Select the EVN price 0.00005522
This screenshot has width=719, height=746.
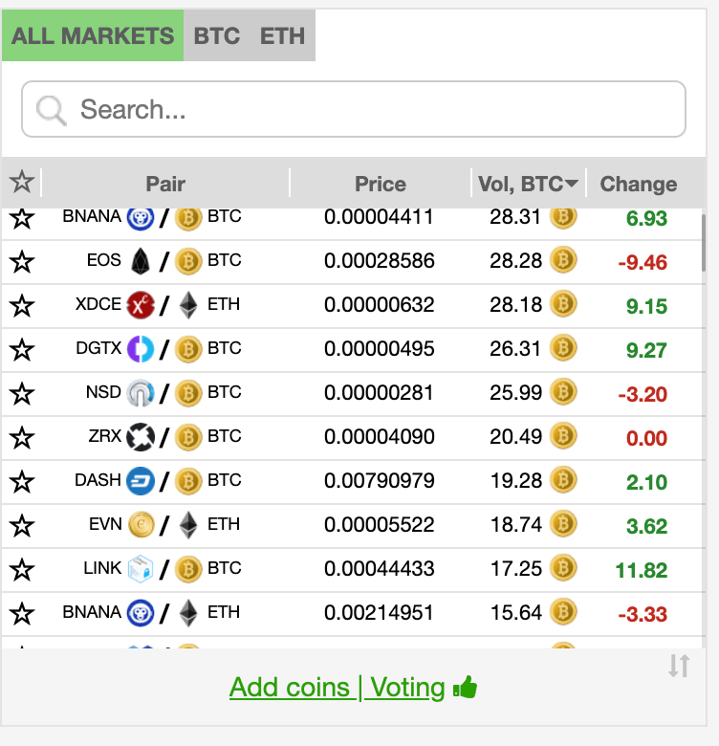(379, 525)
